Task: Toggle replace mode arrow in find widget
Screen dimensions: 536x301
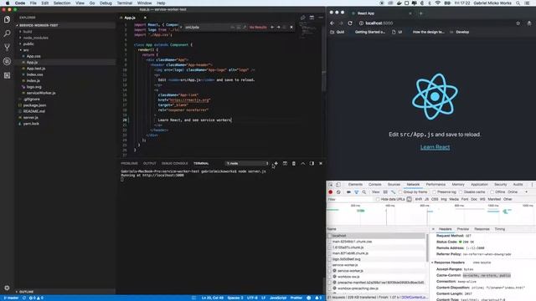Action: [x=181, y=27]
